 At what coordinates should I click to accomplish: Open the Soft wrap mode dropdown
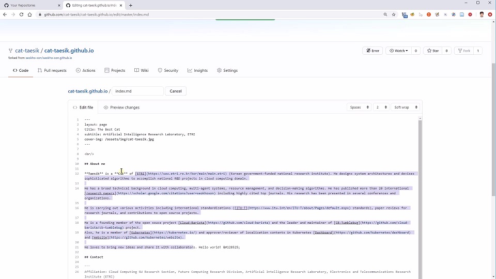coord(405,107)
